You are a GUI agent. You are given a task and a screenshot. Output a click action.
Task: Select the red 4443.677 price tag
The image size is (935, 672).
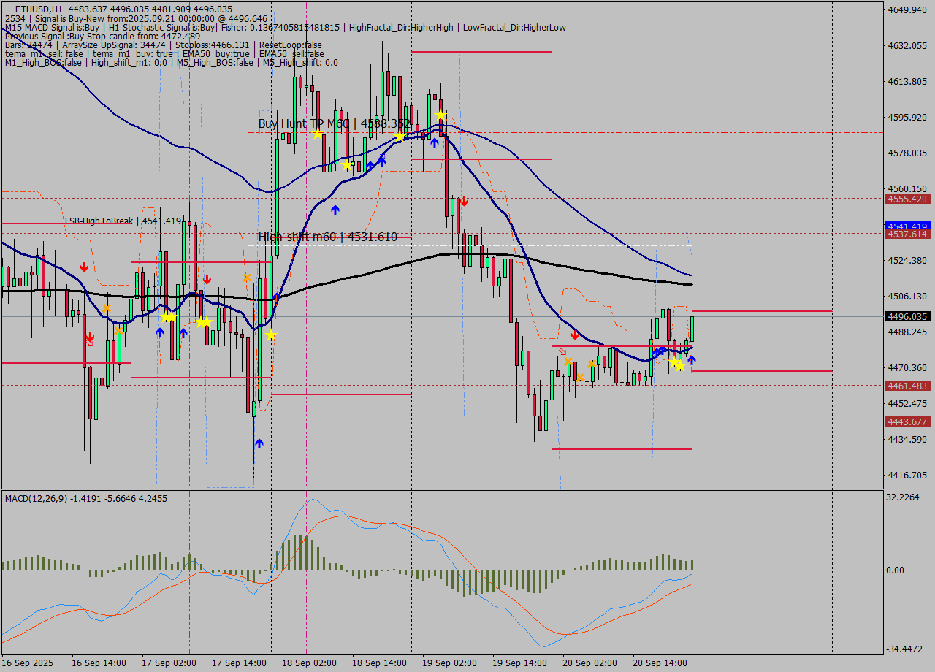pyautogui.click(x=907, y=421)
